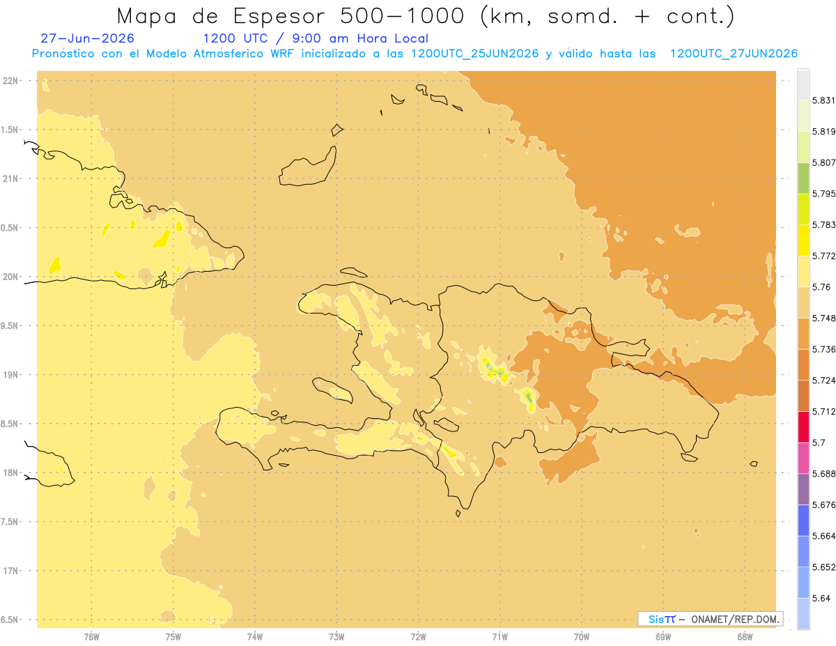The height and width of the screenshot is (646, 836).
Task: Click the colorbar value 5.676
Action: tap(823, 505)
